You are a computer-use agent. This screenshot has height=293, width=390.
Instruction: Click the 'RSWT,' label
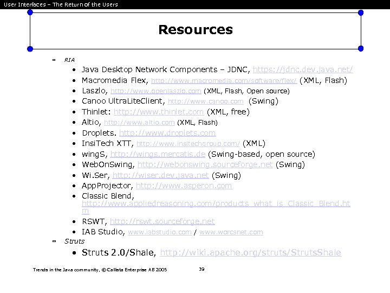[94, 221]
